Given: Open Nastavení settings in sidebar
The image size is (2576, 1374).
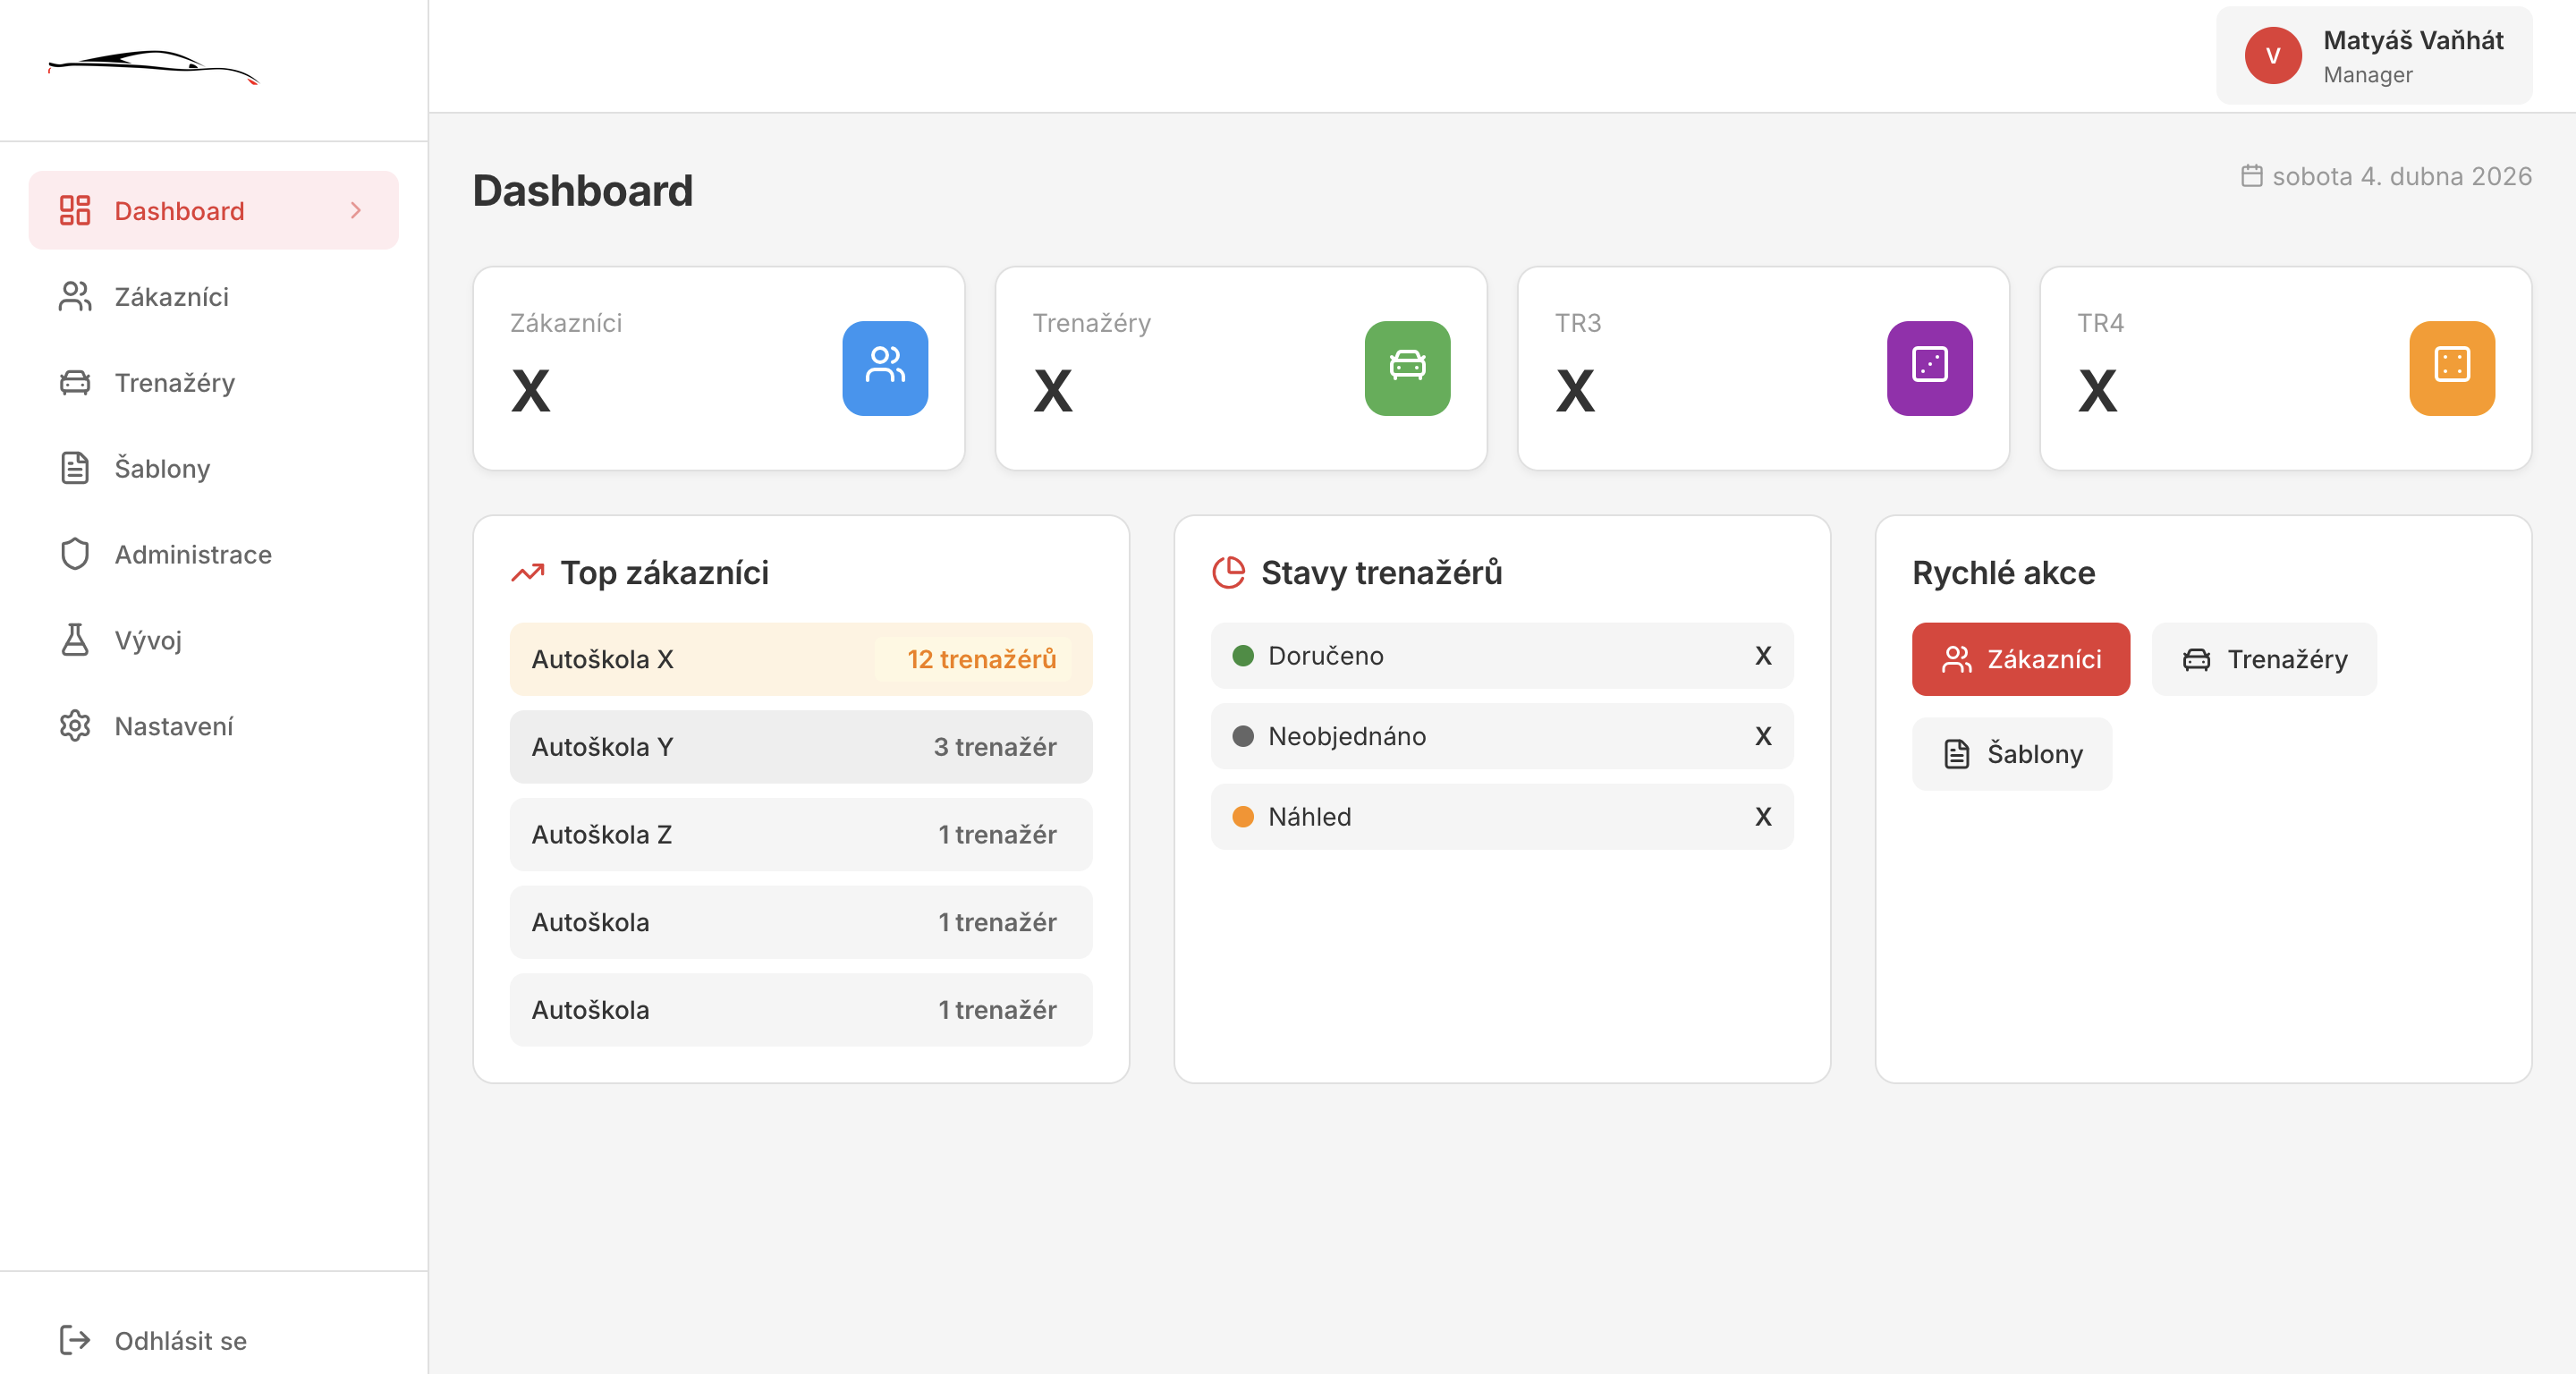Looking at the screenshot, I should point(173,726).
